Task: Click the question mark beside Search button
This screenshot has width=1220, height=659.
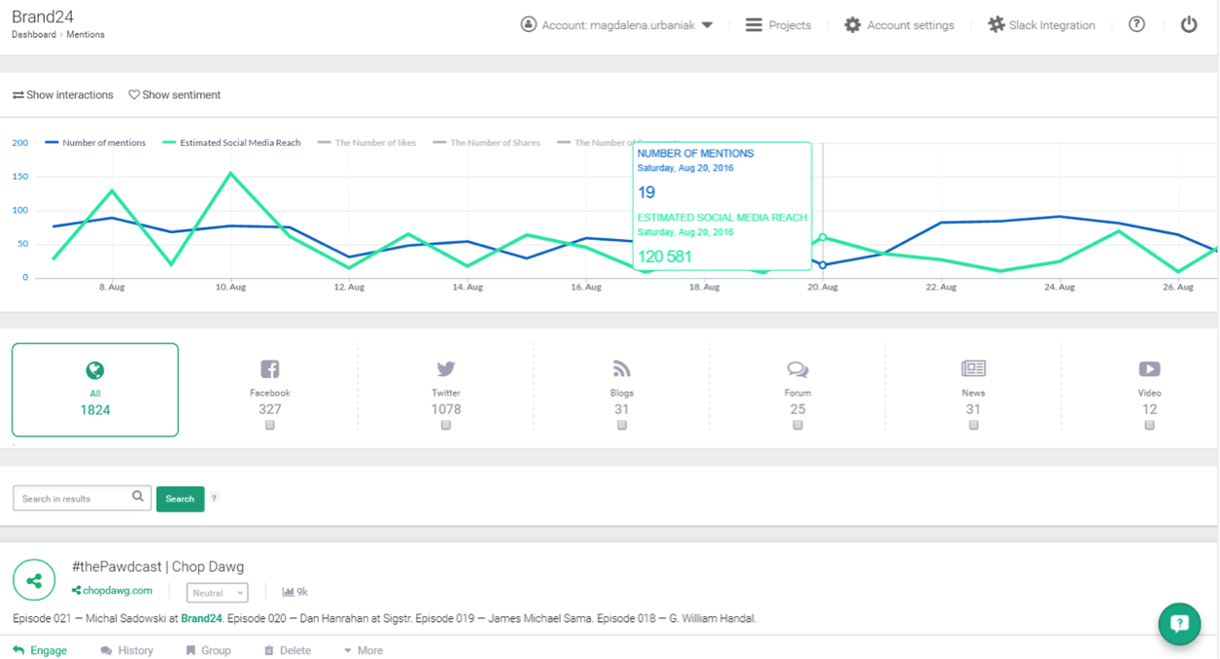Action: point(215,498)
